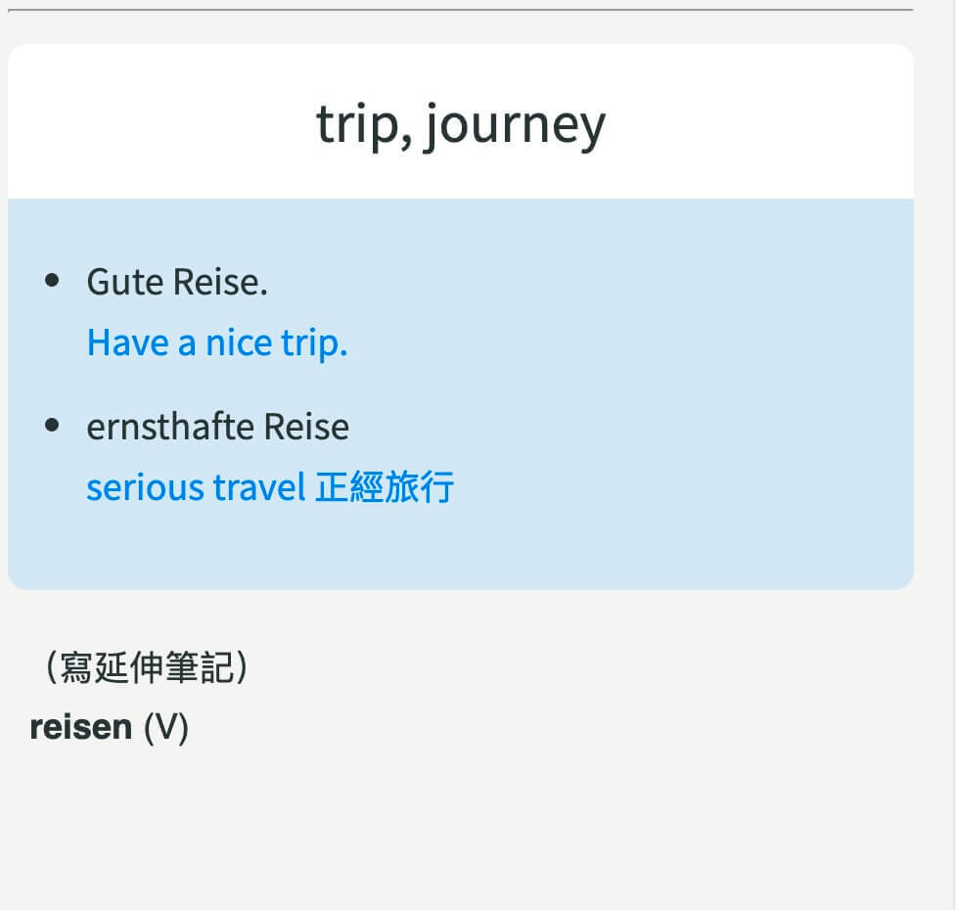
Task: Click the horizontal divider line at top
Action: click(x=460, y=10)
